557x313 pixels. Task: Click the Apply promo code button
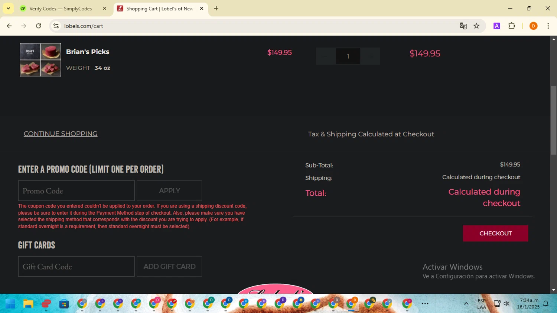click(169, 191)
